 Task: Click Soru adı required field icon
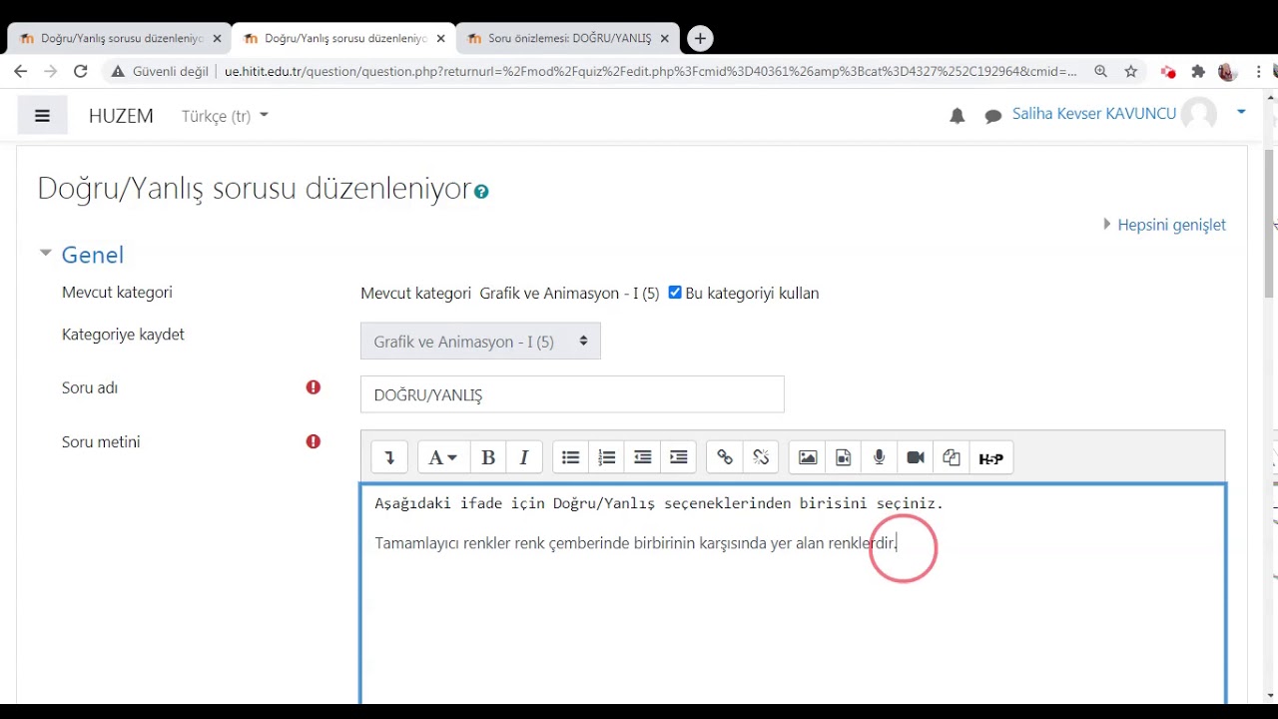[x=314, y=387]
